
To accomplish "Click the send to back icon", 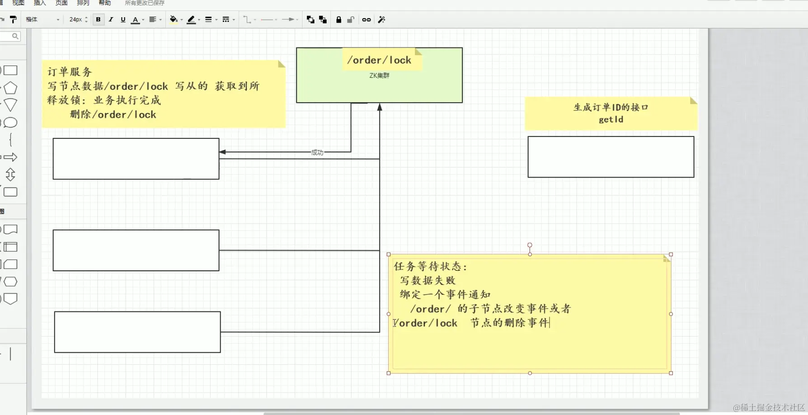I will [x=323, y=19].
